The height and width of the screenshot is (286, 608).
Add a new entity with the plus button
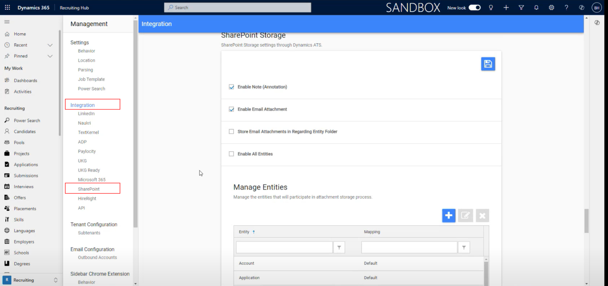[449, 216]
